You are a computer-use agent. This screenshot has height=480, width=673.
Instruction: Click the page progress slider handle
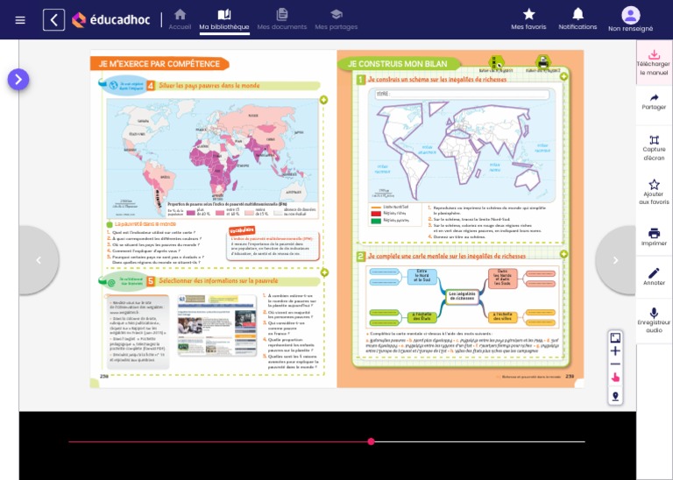pyautogui.click(x=371, y=441)
